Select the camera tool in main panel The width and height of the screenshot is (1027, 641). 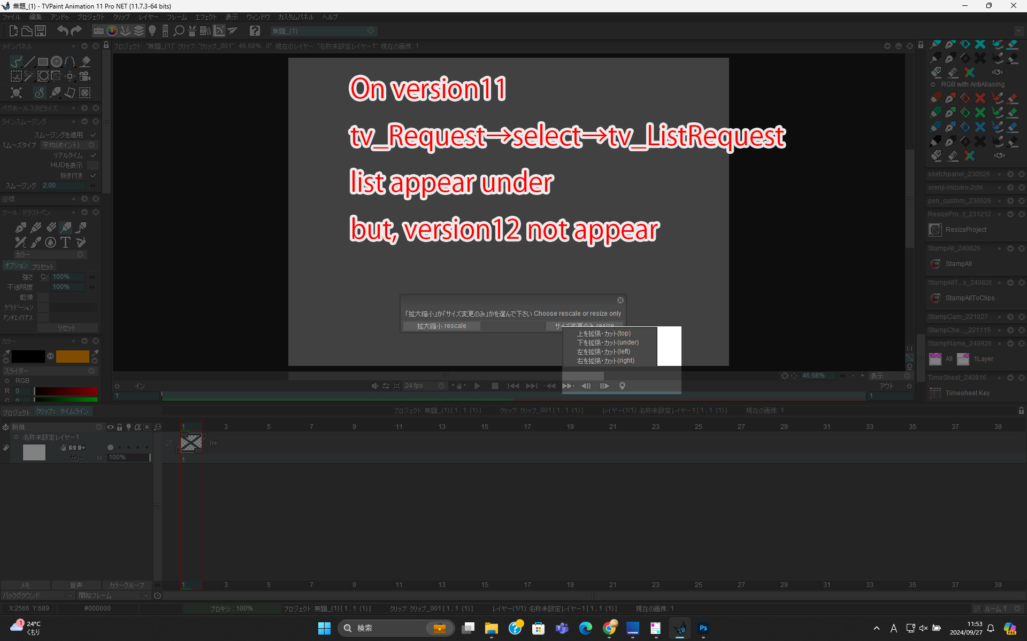pyautogui.click(x=85, y=76)
